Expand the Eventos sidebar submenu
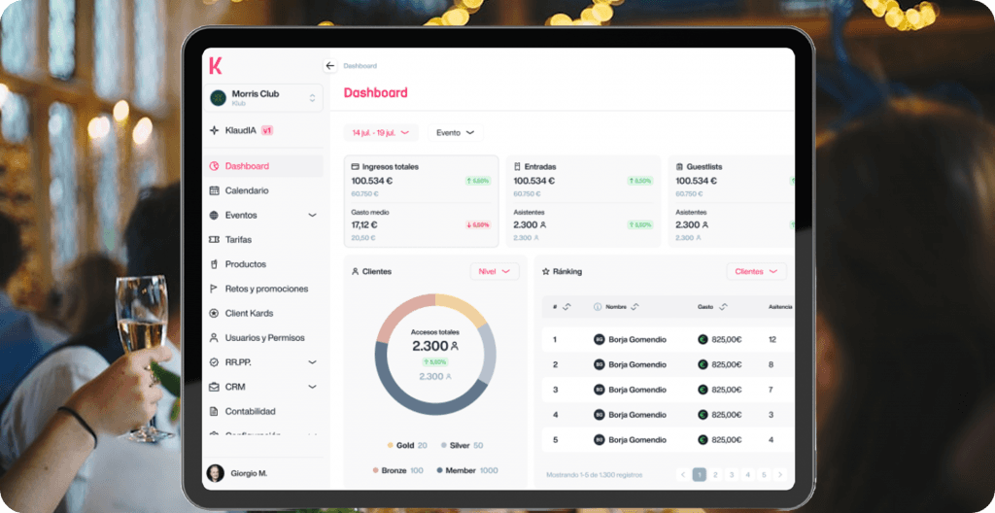The image size is (995, 513). coord(312,216)
